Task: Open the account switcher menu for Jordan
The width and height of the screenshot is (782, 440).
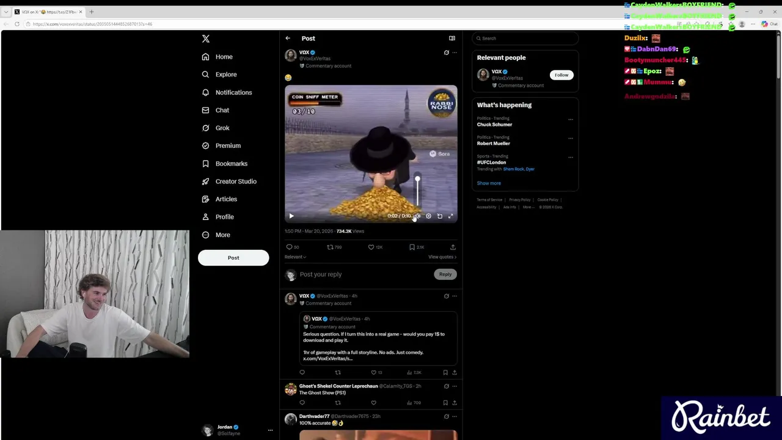Action: pos(270,430)
